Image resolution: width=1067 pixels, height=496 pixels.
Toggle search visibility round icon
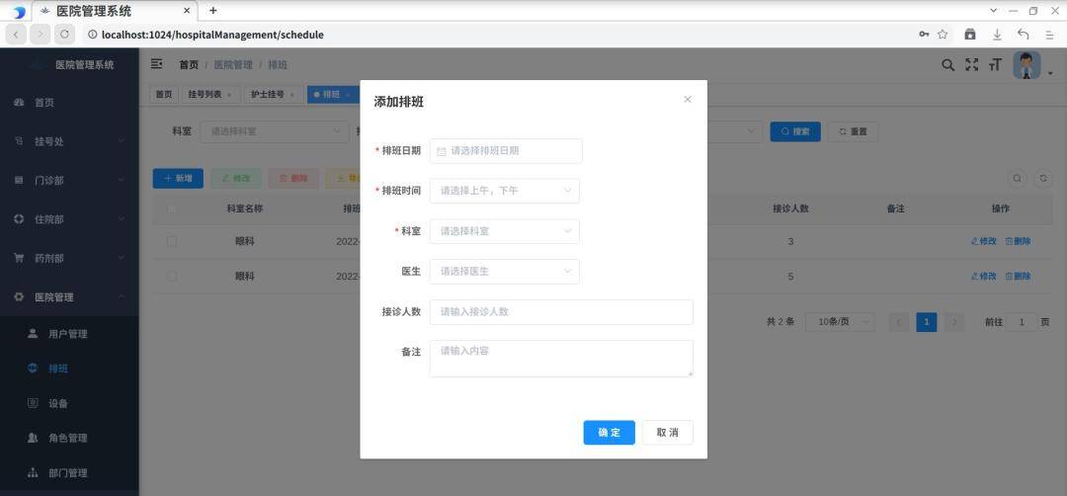[x=1017, y=178]
